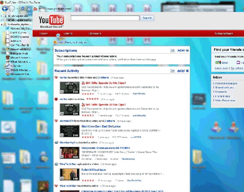This screenshot has width=244, height=192.
Task: Expand the first collapsed bookmarks folder
Action: [1, 16]
